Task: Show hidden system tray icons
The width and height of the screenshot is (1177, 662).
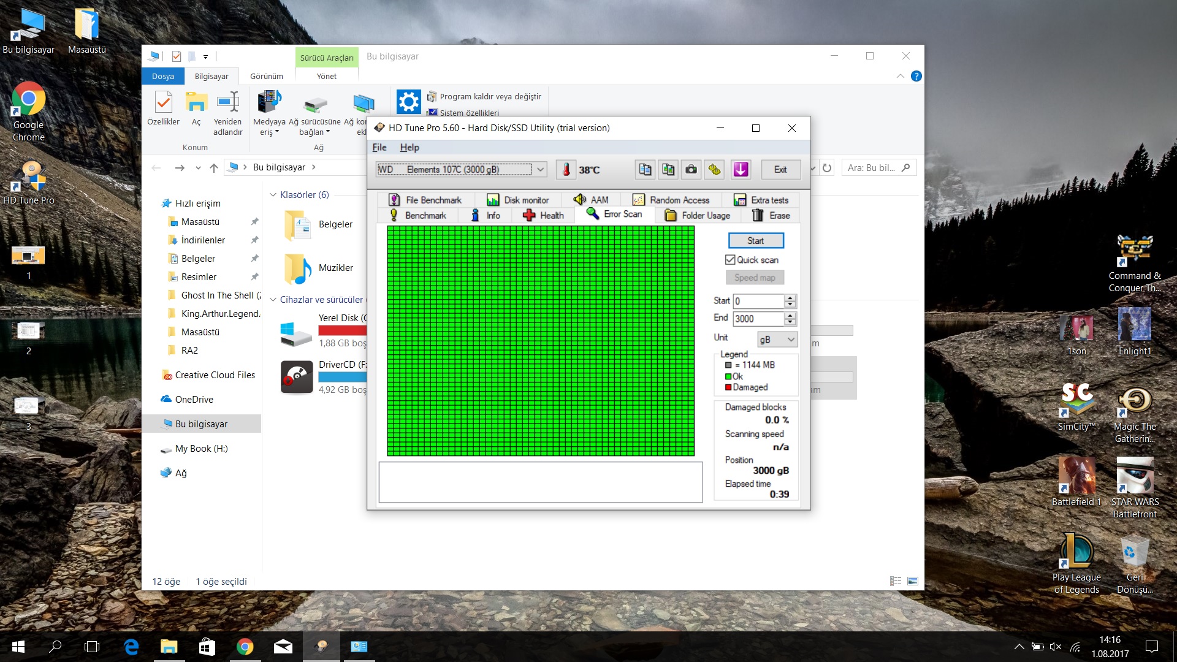Action: (1019, 647)
